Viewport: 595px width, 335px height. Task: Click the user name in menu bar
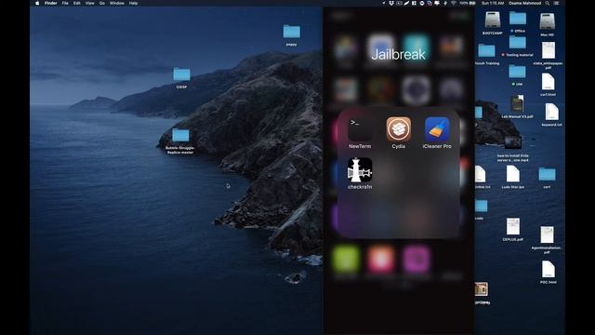[x=524, y=3]
